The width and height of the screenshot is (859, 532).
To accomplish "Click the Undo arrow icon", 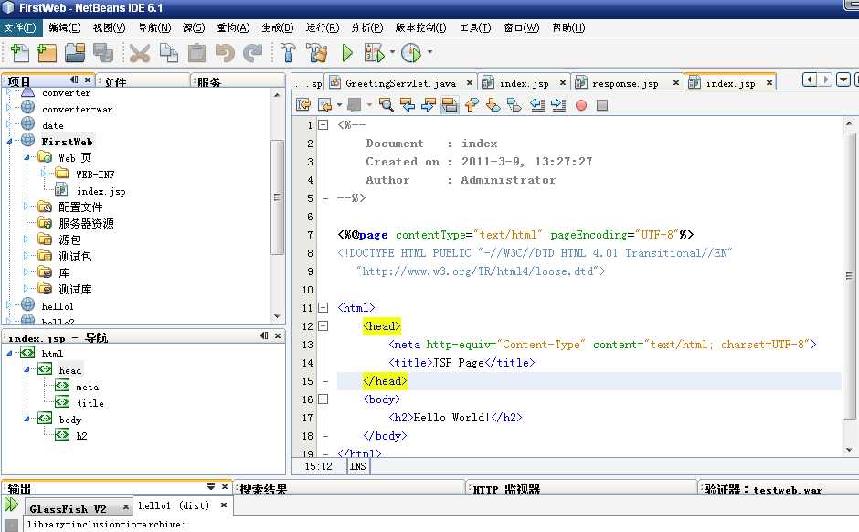I will [x=225, y=53].
